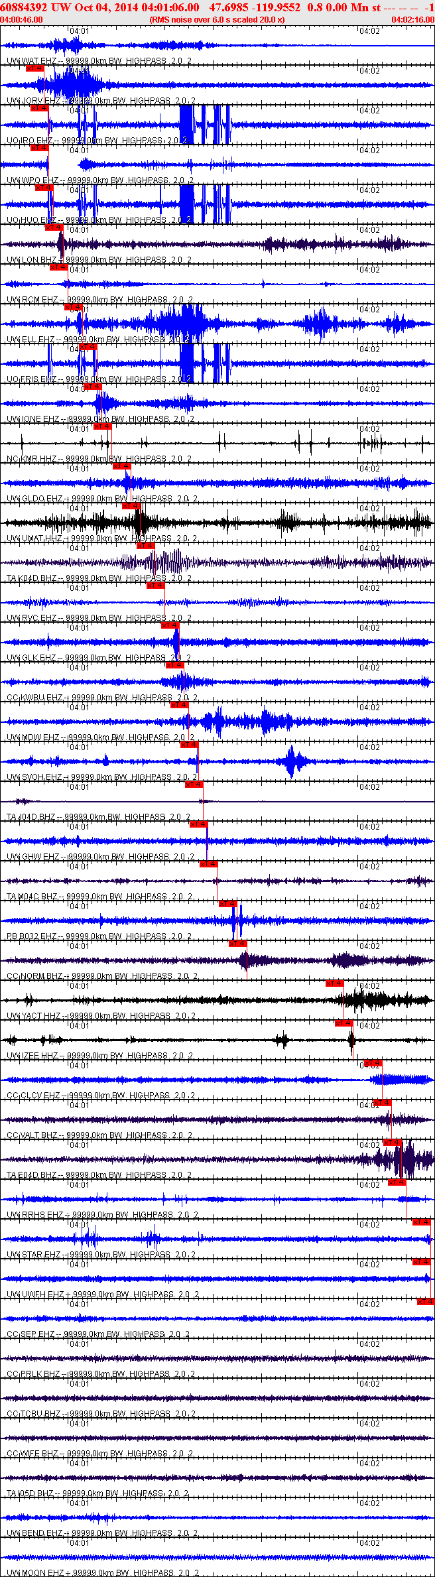This screenshot has height=1577, width=435.
Task: Click the red pick marker on the MDW trace
Action: 180,704
